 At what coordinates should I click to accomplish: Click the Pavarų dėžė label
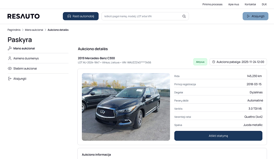(181, 101)
